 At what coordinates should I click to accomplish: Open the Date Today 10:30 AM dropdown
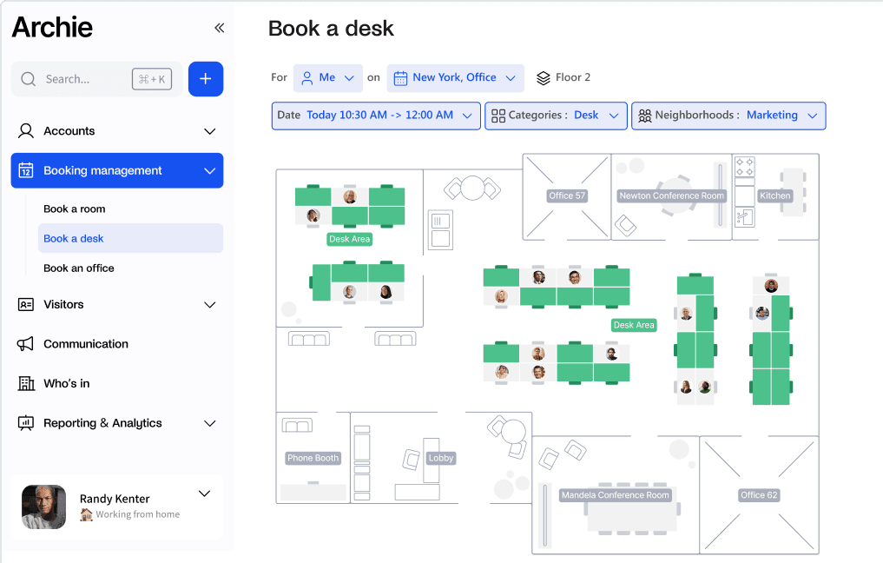click(375, 115)
